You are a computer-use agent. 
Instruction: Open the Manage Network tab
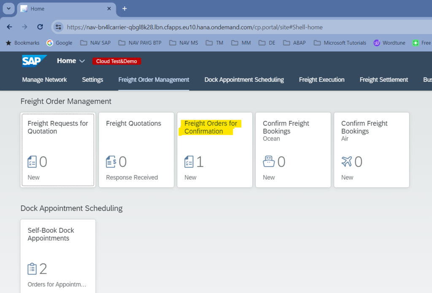click(44, 80)
